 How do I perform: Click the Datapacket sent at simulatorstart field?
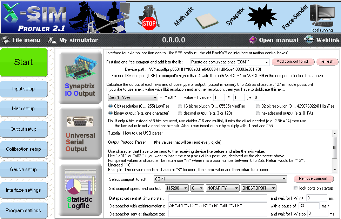tap(218, 198)
